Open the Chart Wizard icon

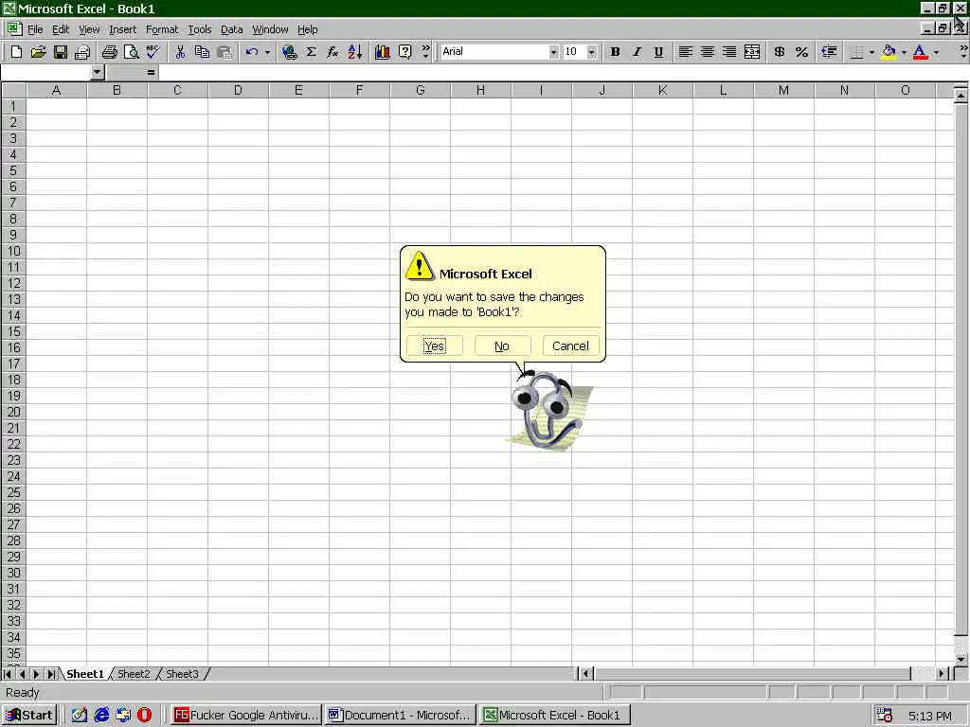click(x=383, y=52)
